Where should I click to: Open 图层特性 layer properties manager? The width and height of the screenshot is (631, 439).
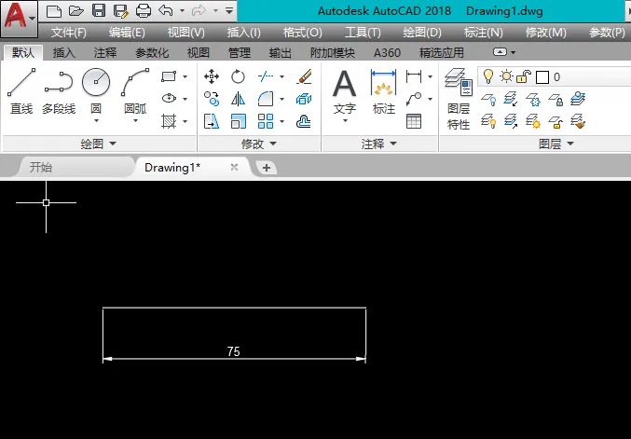(459, 99)
